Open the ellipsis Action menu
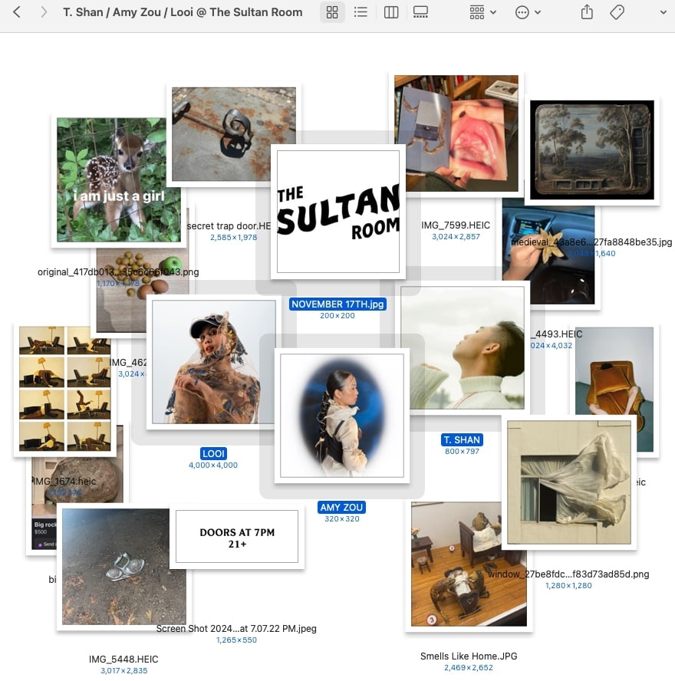This screenshot has width=675, height=681. click(528, 12)
